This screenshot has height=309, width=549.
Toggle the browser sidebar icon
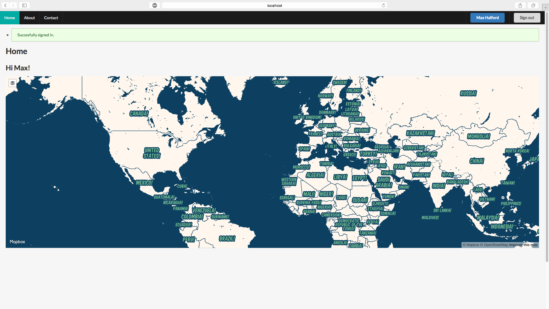tap(25, 5)
